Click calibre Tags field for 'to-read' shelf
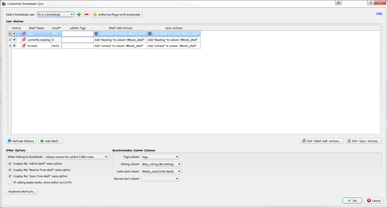Screen dimensions: 388x208 pos(77,46)
